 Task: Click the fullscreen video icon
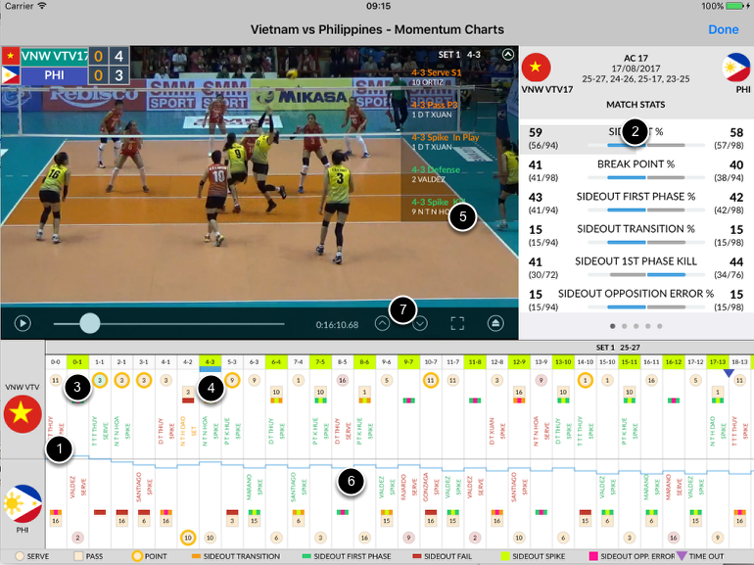(457, 322)
